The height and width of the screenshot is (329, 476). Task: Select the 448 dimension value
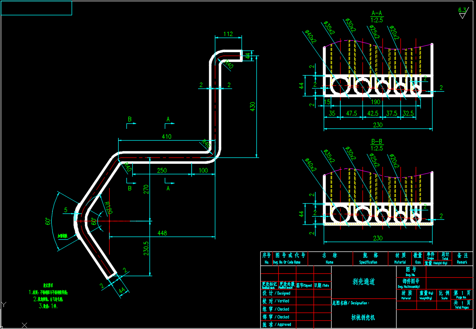pyautogui.click(x=162, y=233)
